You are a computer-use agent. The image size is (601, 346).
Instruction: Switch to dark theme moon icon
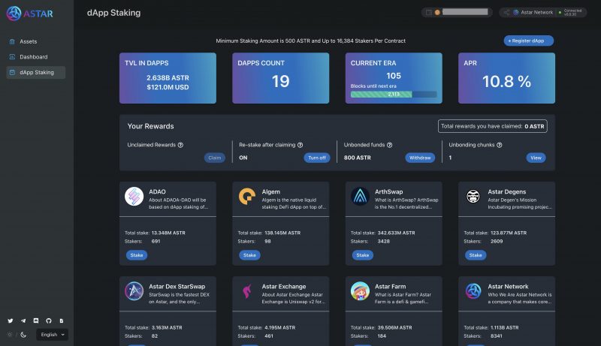point(23,335)
